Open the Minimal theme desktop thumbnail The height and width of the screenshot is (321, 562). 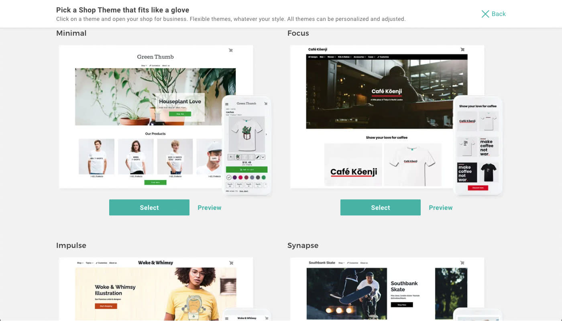(156, 116)
